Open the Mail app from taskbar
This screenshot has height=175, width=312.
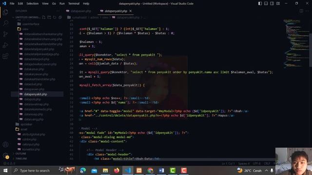pos(94,171)
